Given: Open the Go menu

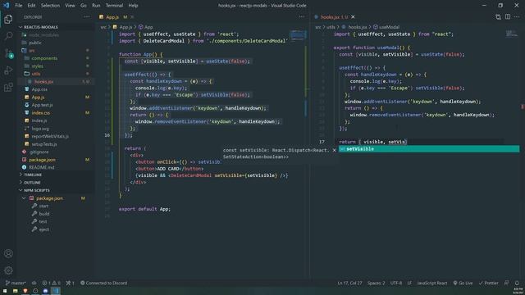Looking at the screenshot, I should tap(84, 6).
